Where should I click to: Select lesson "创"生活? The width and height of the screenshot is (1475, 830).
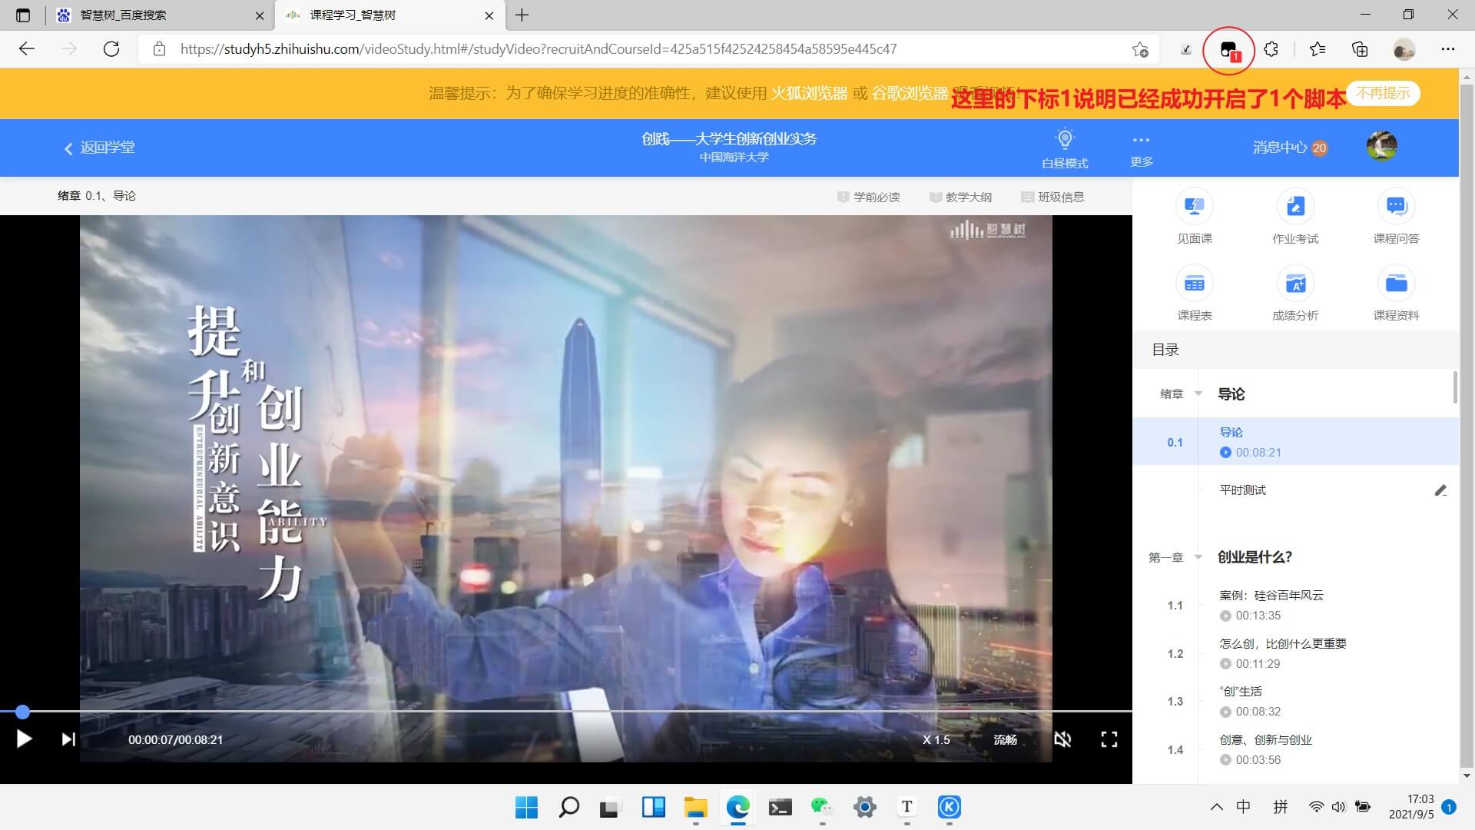click(1241, 691)
